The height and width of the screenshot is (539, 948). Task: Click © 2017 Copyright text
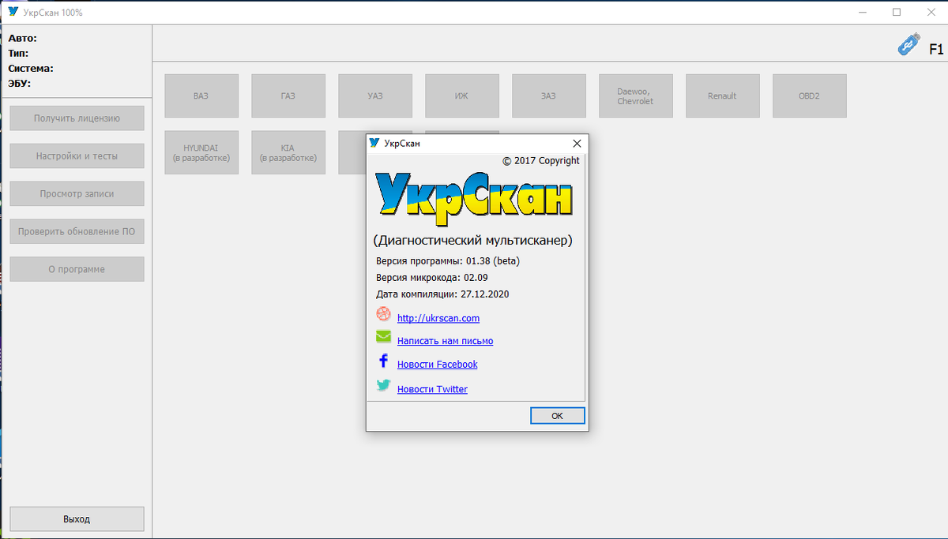(x=541, y=160)
